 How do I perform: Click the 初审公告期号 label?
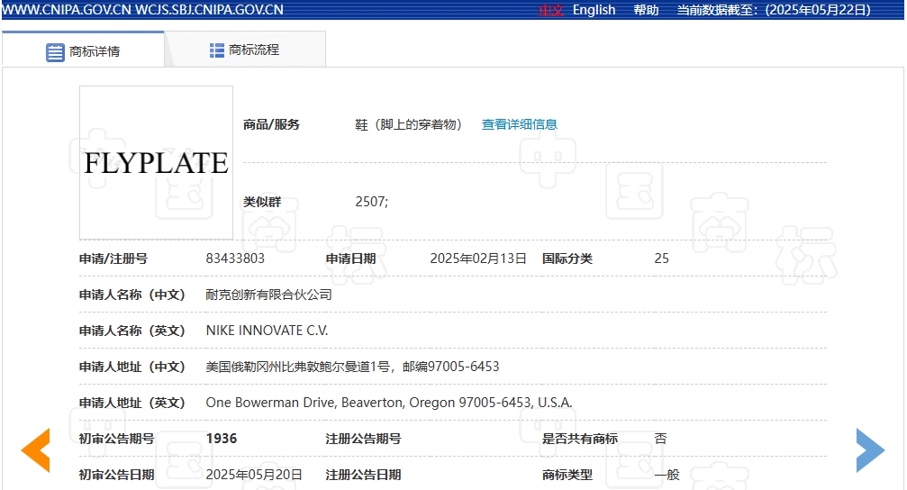(x=117, y=439)
